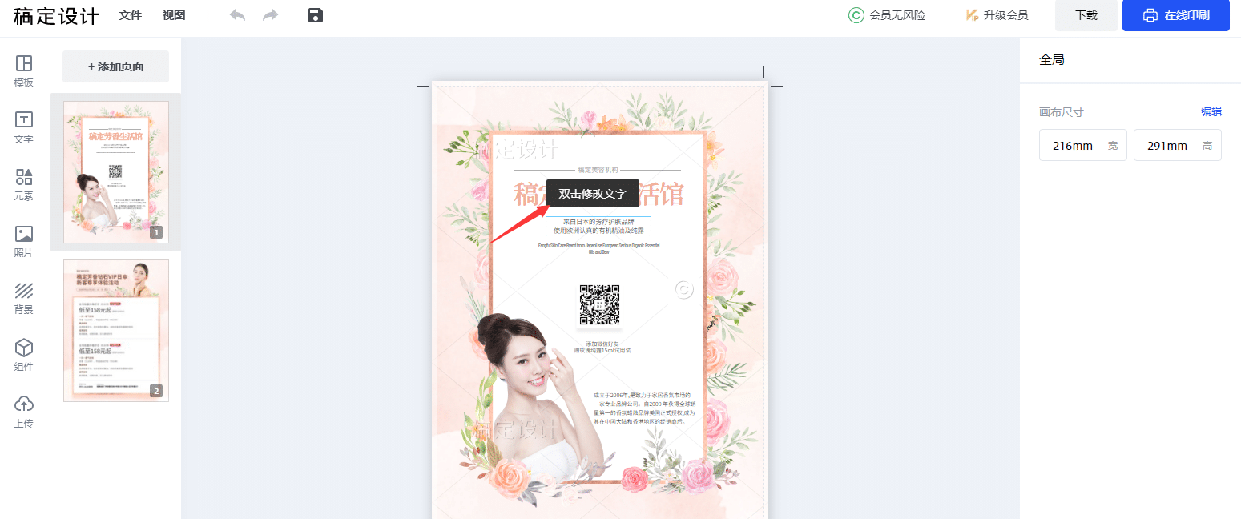Click the 216mm width field
This screenshot has width=1241, height=519.
coord(1082,145)
